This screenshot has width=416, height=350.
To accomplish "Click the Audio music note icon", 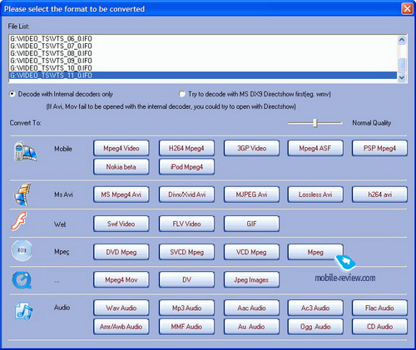I will (x=24, y=311).
